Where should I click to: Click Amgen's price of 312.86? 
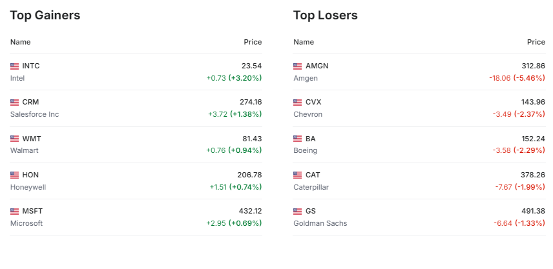point(533,66)
